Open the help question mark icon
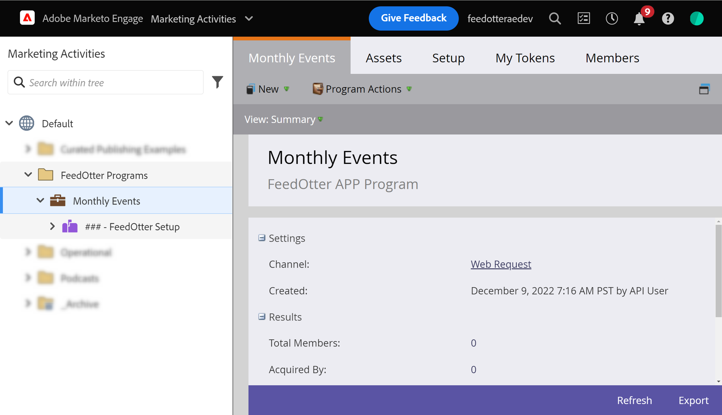Viewport: 722px width, 415px height. (x=668, y=18)
